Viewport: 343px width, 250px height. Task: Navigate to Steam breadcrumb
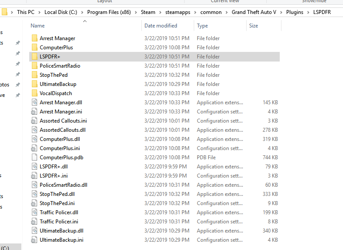pyautogui.click(x=148, y=12)
